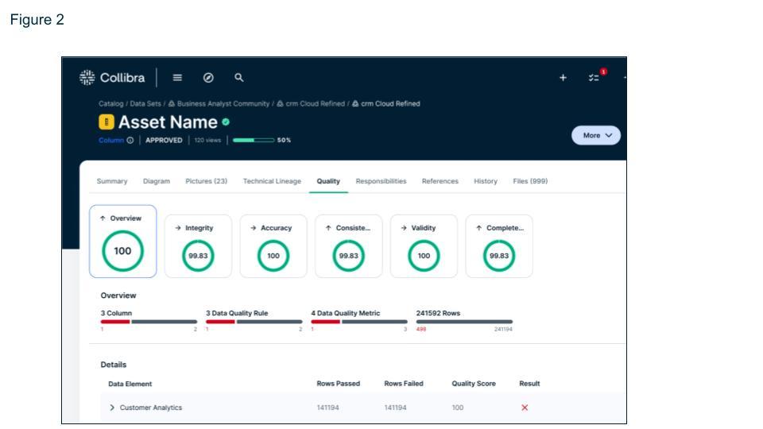Open the Files (999) tab
The width and height of the screenshot is (763, 429).
[x=530, y=181]
